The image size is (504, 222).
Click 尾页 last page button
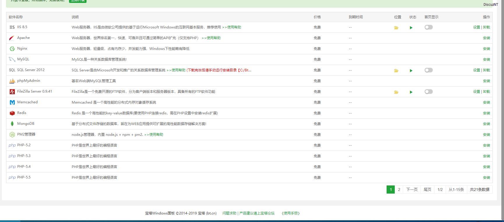(x=427, y=189)
